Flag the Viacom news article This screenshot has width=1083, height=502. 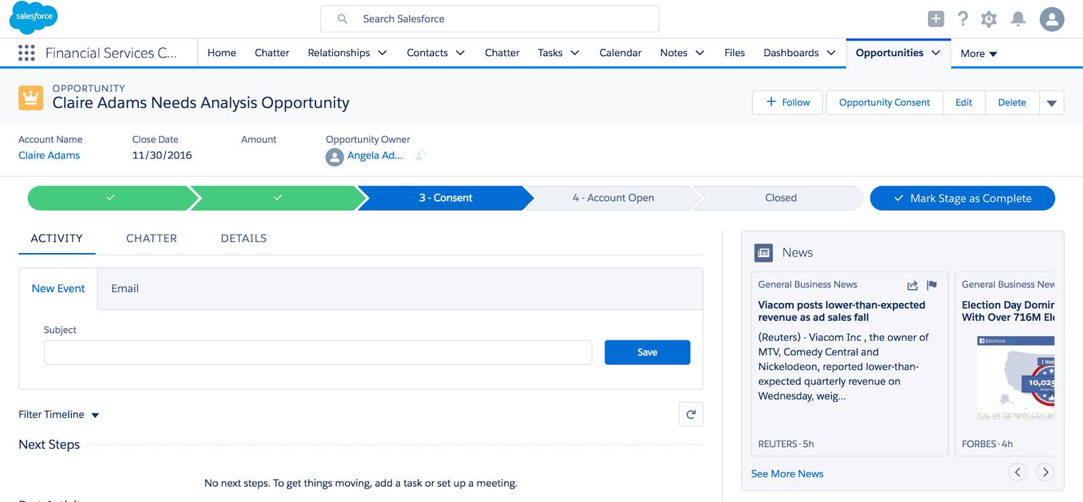point(932,285)
